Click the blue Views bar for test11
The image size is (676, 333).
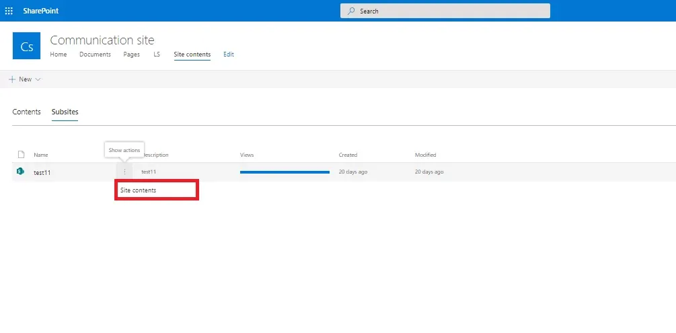click(x=285, y=172)
